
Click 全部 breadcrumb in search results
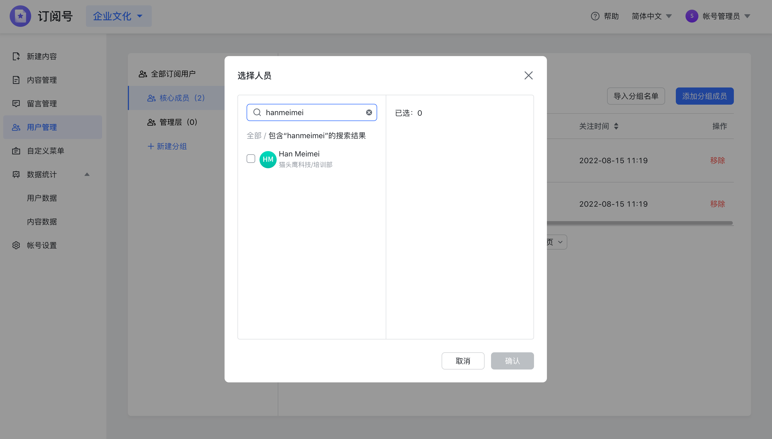tap(254, 136)
